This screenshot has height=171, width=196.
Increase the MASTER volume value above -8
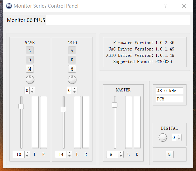tap(121, 153)
